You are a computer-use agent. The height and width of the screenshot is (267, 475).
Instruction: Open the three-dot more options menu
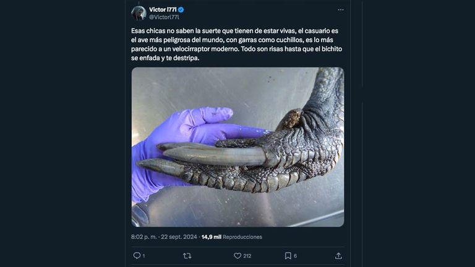(341, 10)
